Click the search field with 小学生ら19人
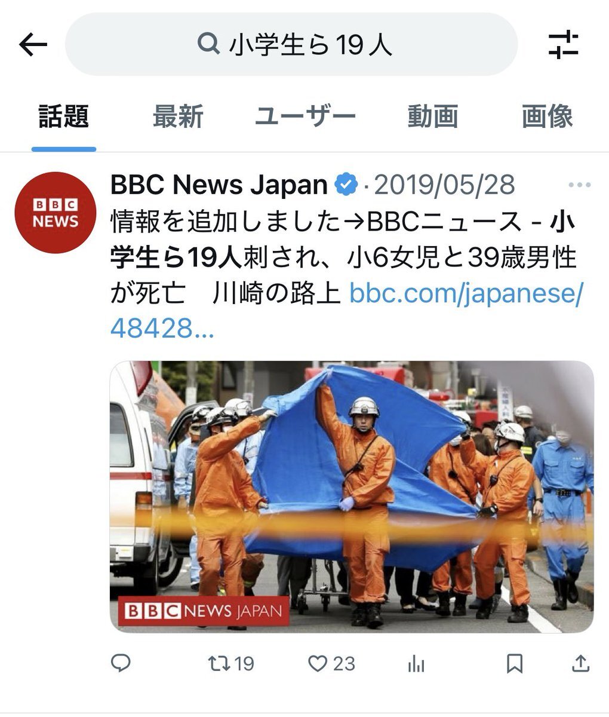Viewport: 609px width, 717px height. click(291, 44)
